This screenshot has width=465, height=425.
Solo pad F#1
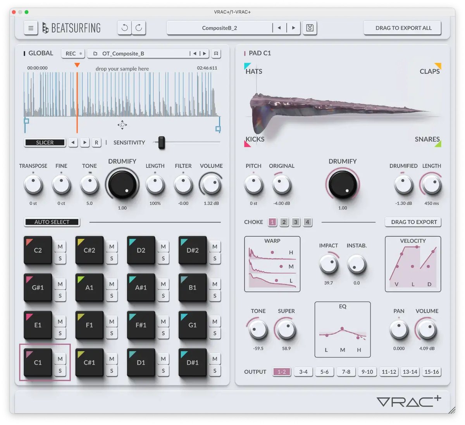click(163, 333)
